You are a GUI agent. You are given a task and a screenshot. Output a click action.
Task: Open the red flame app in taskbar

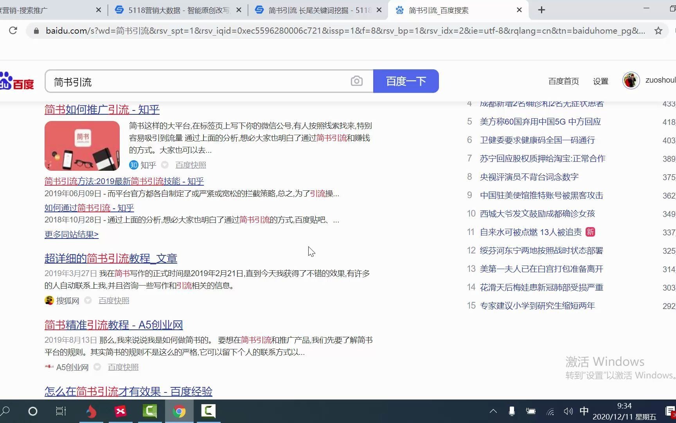click(91, 411)
